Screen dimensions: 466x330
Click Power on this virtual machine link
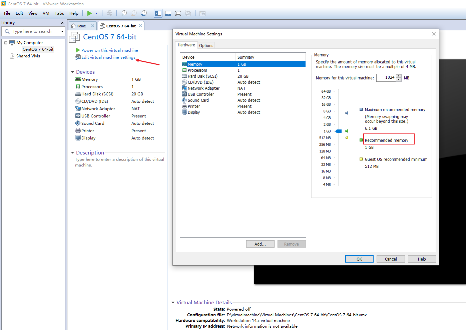[x=110, y=50]
